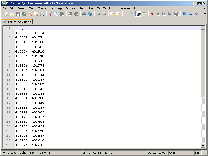Image resolution: width=208 pixels, height=156 pixels.
Task: Open the Settings menu
Action: point(70,8)
